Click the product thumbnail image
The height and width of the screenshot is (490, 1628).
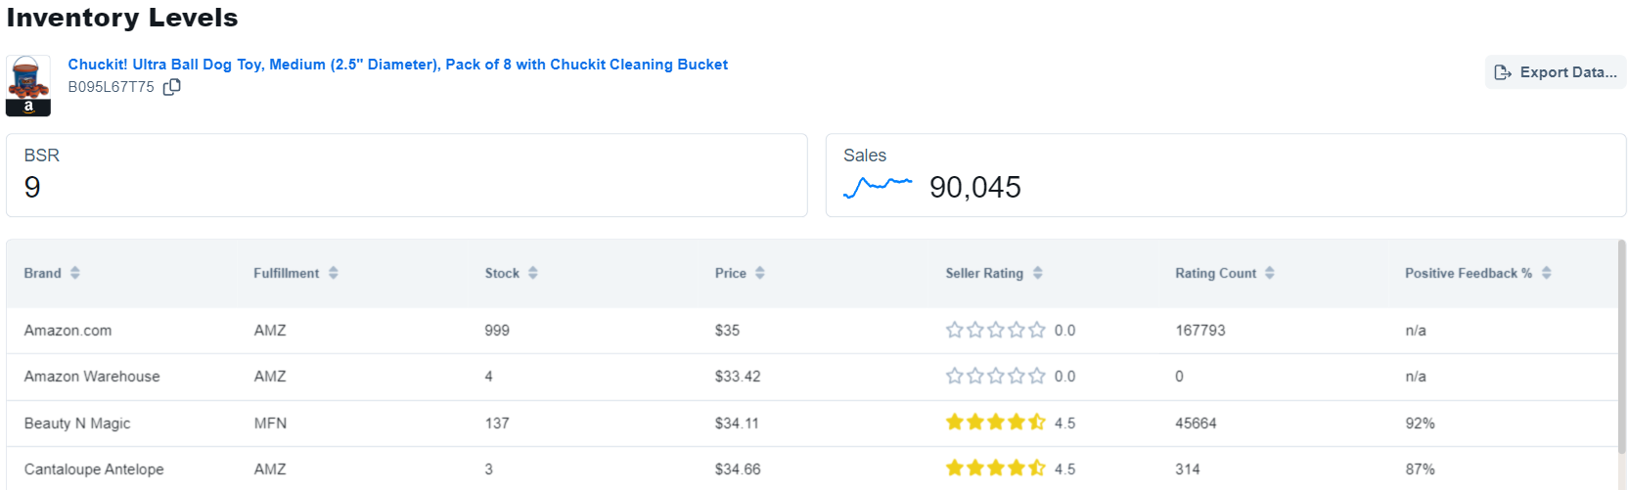click(x=28, y=86)
